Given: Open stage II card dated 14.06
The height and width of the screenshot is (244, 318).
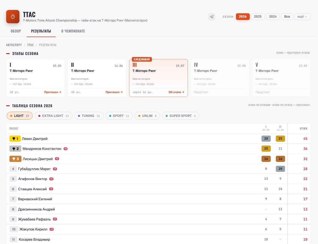Looking at the screenshot, I should [97, 78].
